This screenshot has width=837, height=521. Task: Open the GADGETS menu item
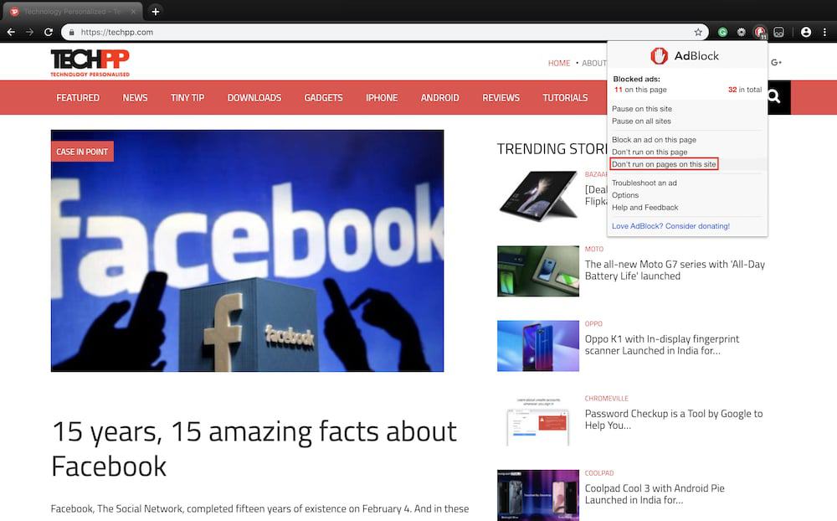point(323,98)
